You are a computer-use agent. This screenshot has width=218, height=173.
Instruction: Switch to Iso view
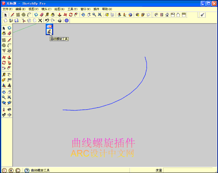[156, 15]
